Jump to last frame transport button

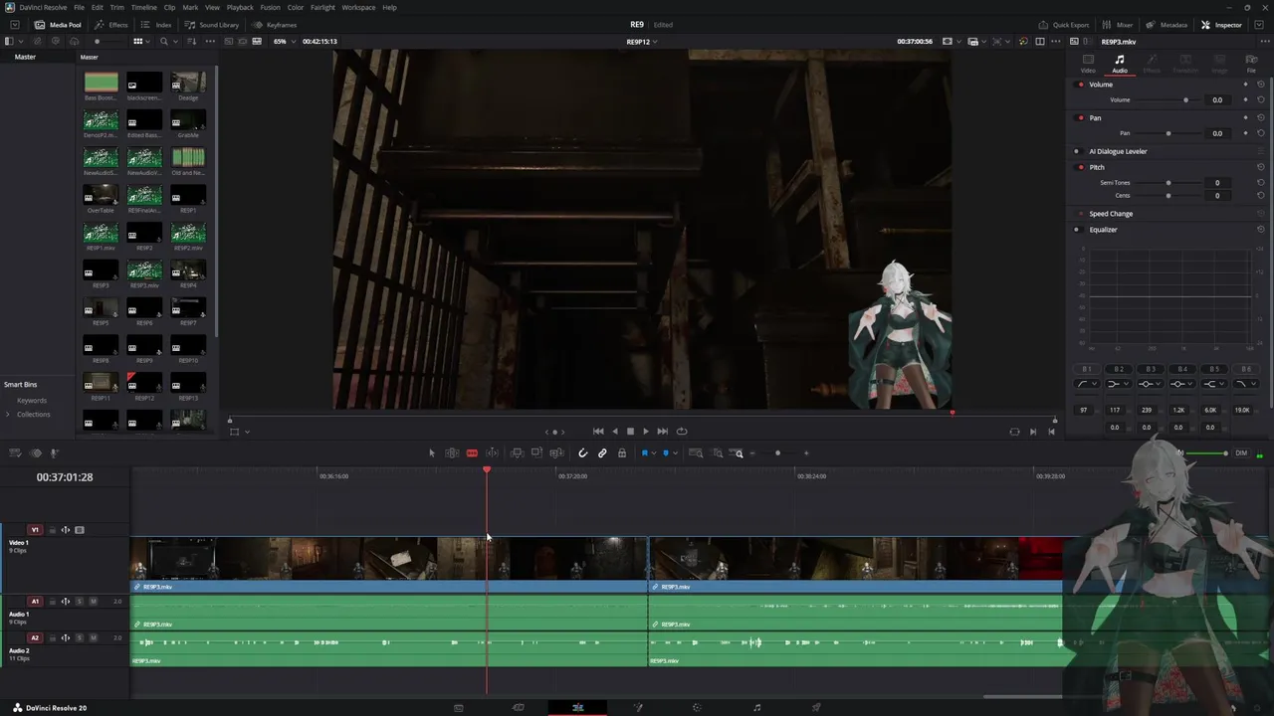(662, 432)
